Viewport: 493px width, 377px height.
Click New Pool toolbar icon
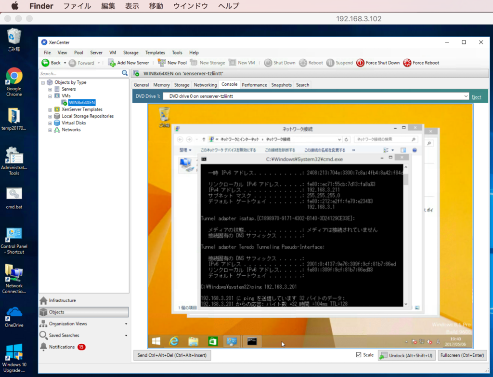point(162,62)
